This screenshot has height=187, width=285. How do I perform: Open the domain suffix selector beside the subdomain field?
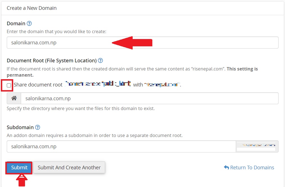[257, 146]
